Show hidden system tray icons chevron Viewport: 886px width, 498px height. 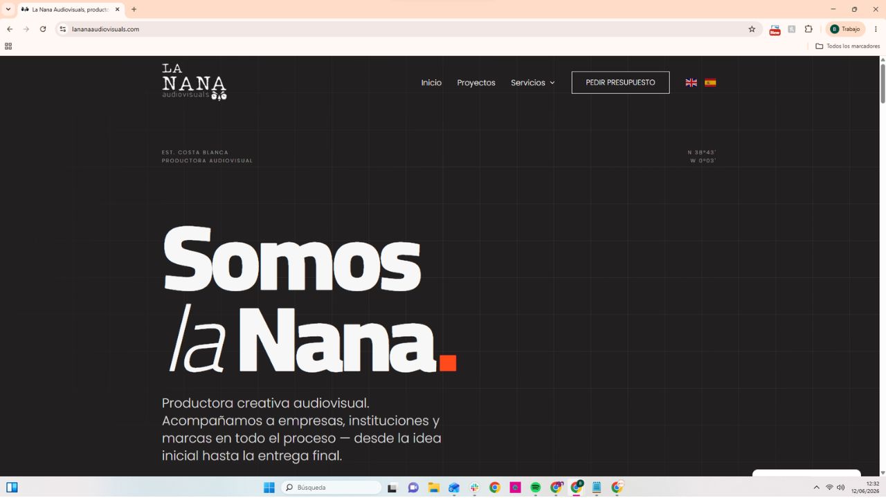click(x=816, y=488)
